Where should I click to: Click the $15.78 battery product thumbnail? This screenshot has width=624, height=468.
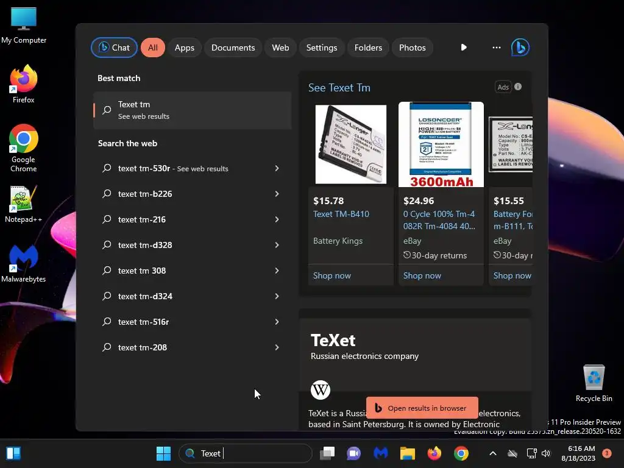point(350,144)
